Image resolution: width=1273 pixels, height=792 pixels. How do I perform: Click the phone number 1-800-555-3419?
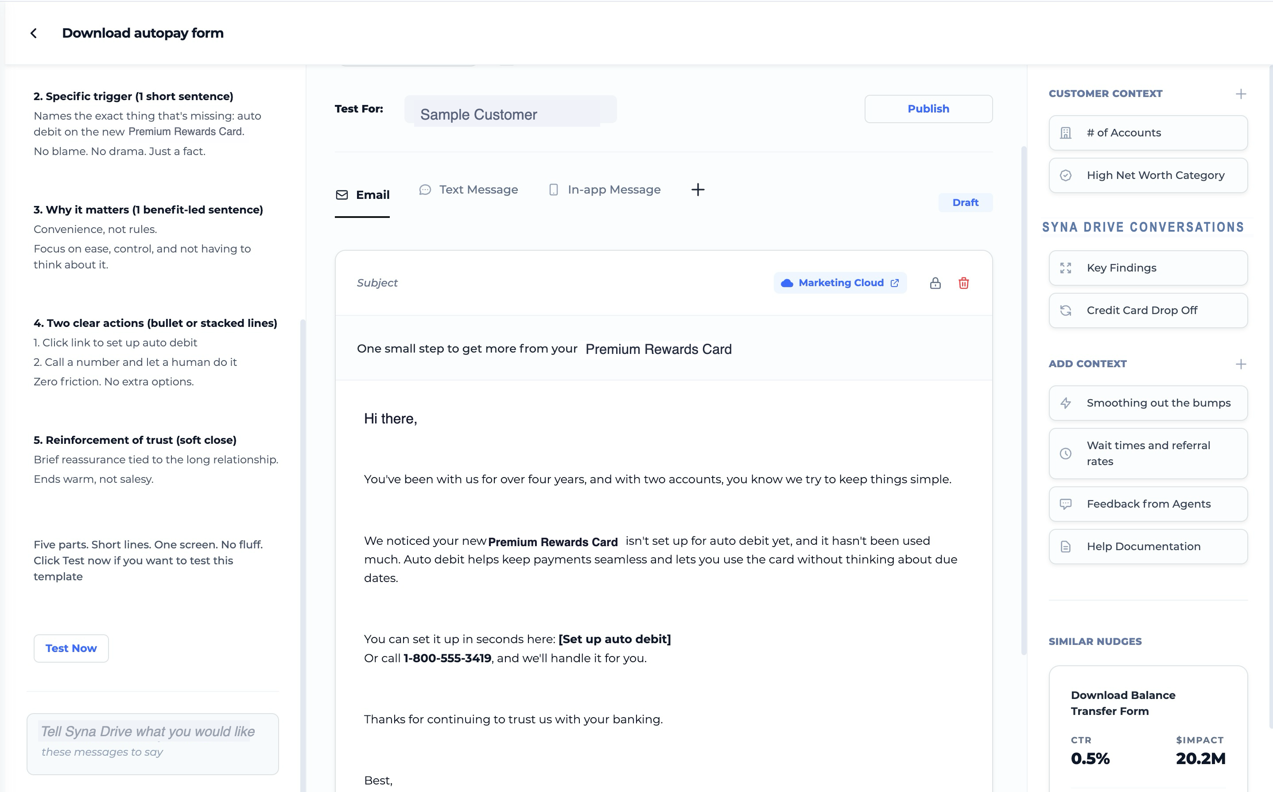point(447,658)
